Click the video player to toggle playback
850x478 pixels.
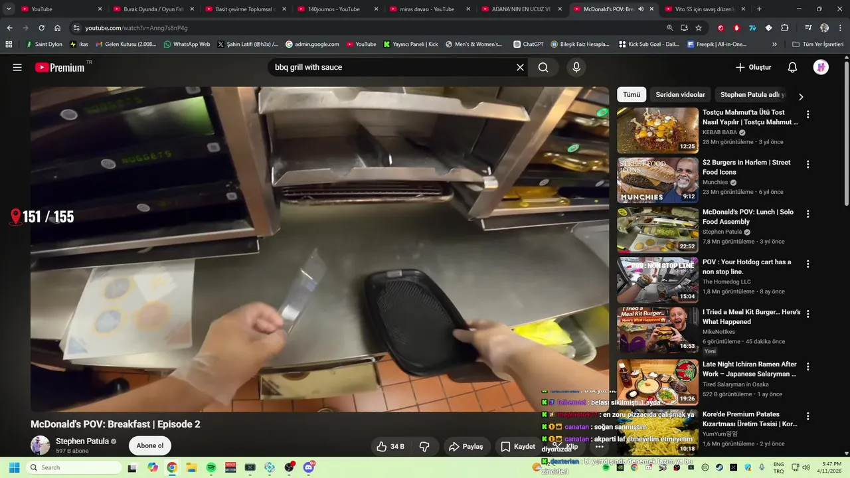click(319, 249)
